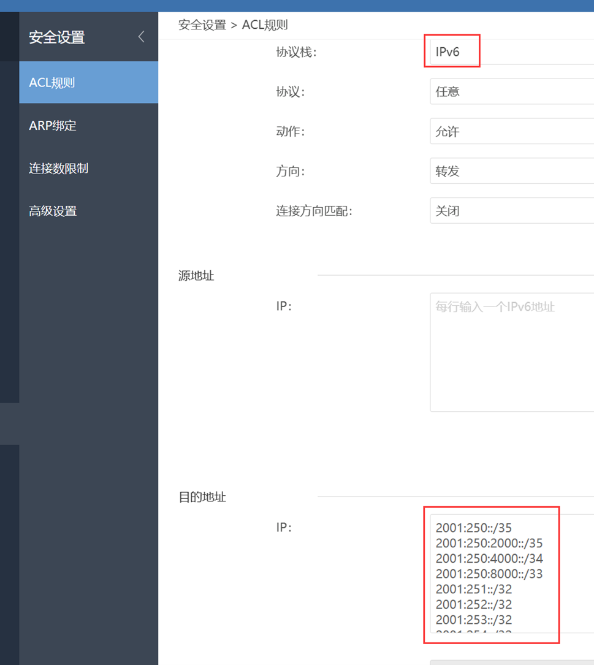Image resolution: width=594 pixels, height=665 pixels.
Task: Change the 方向 dropdown from 转发
Action: 512,172
